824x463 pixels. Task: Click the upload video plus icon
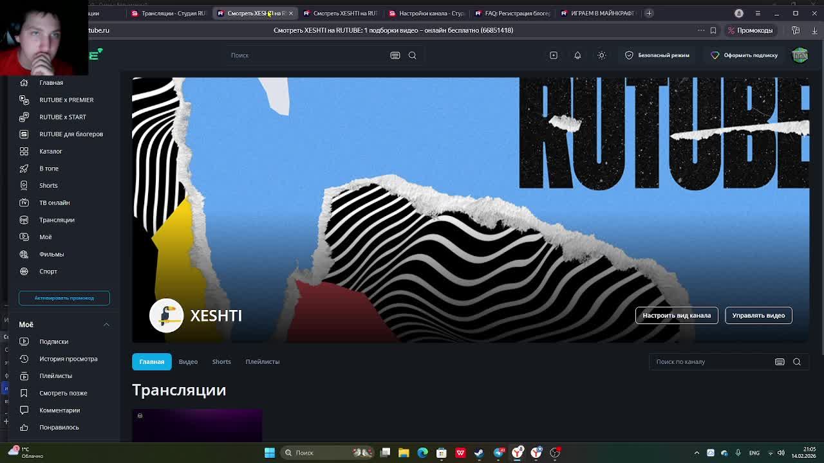(553, 55)
